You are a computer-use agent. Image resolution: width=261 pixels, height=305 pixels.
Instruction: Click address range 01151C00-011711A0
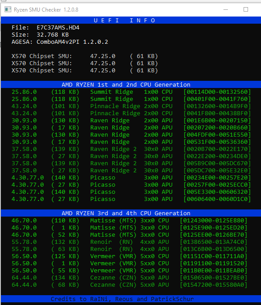(214, 256)
